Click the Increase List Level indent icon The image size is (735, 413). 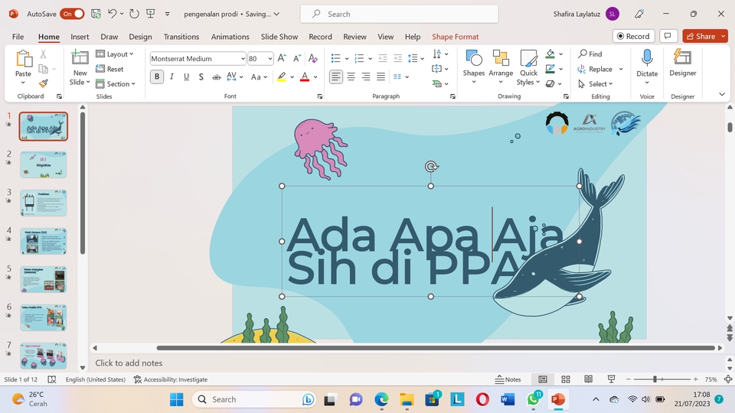pyautogui.click(x=397, y=58)
